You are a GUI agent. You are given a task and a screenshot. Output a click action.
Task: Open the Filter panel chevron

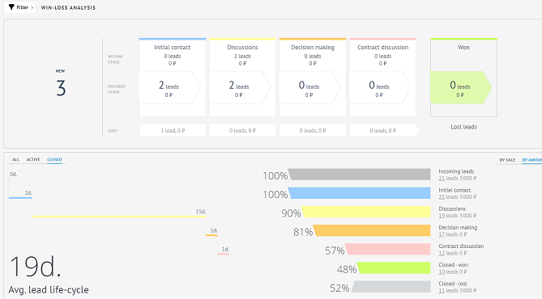tap(32, 7)
